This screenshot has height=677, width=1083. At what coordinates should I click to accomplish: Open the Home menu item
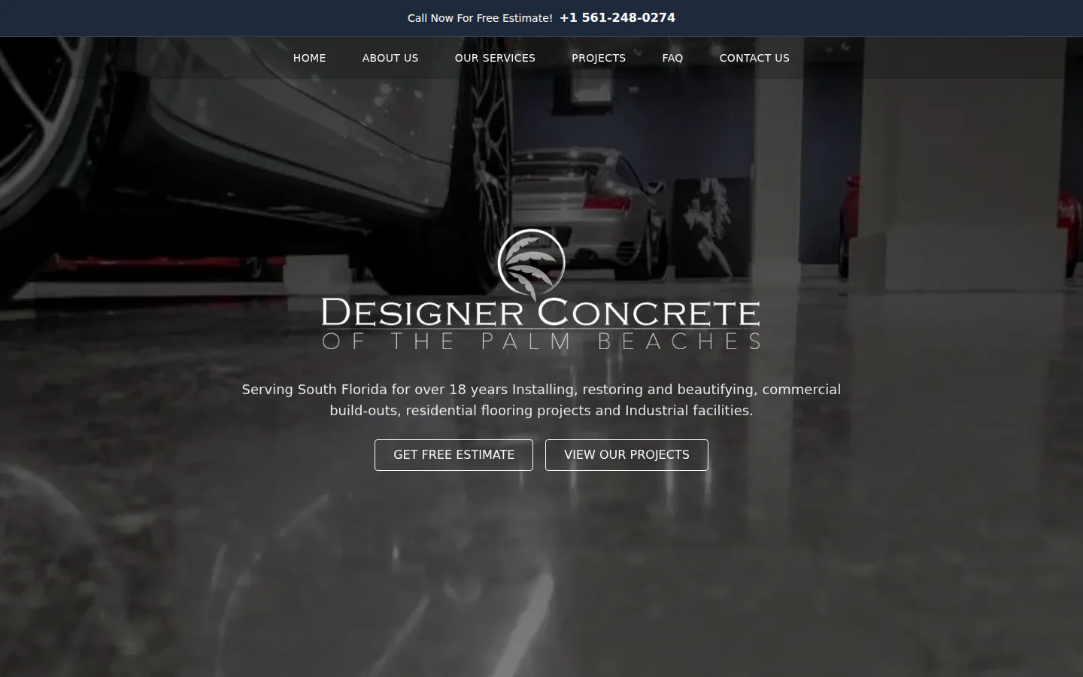click(309, 58)
